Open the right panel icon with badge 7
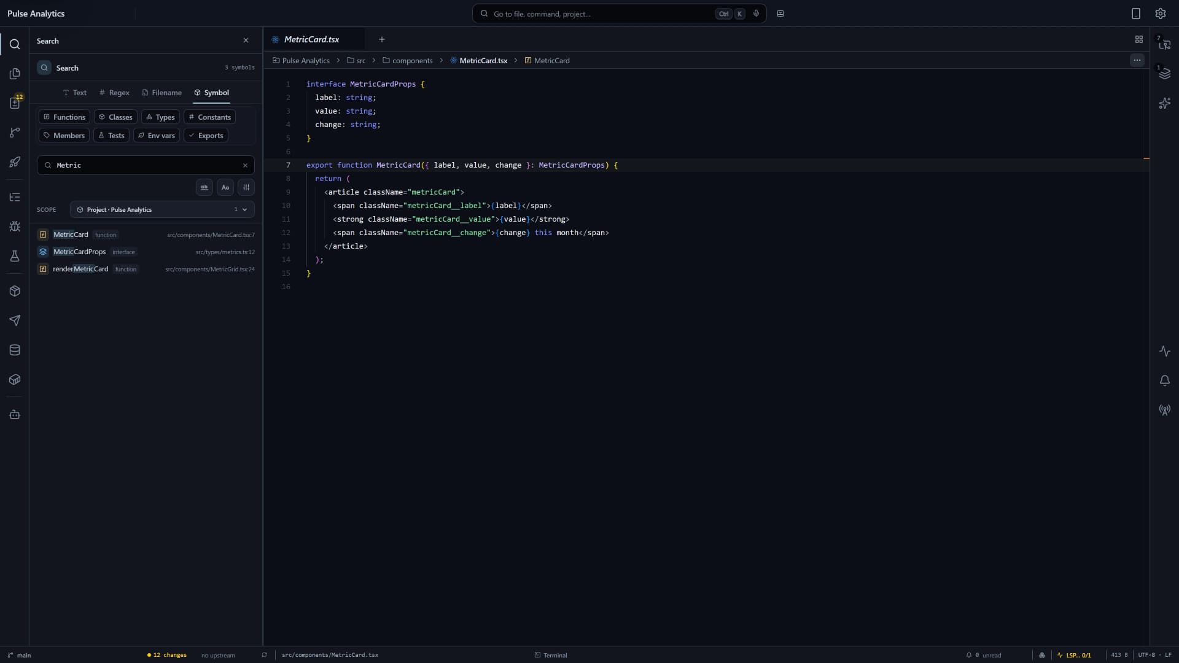Viewport: 1179px width, 663px height. (1165, 44)
